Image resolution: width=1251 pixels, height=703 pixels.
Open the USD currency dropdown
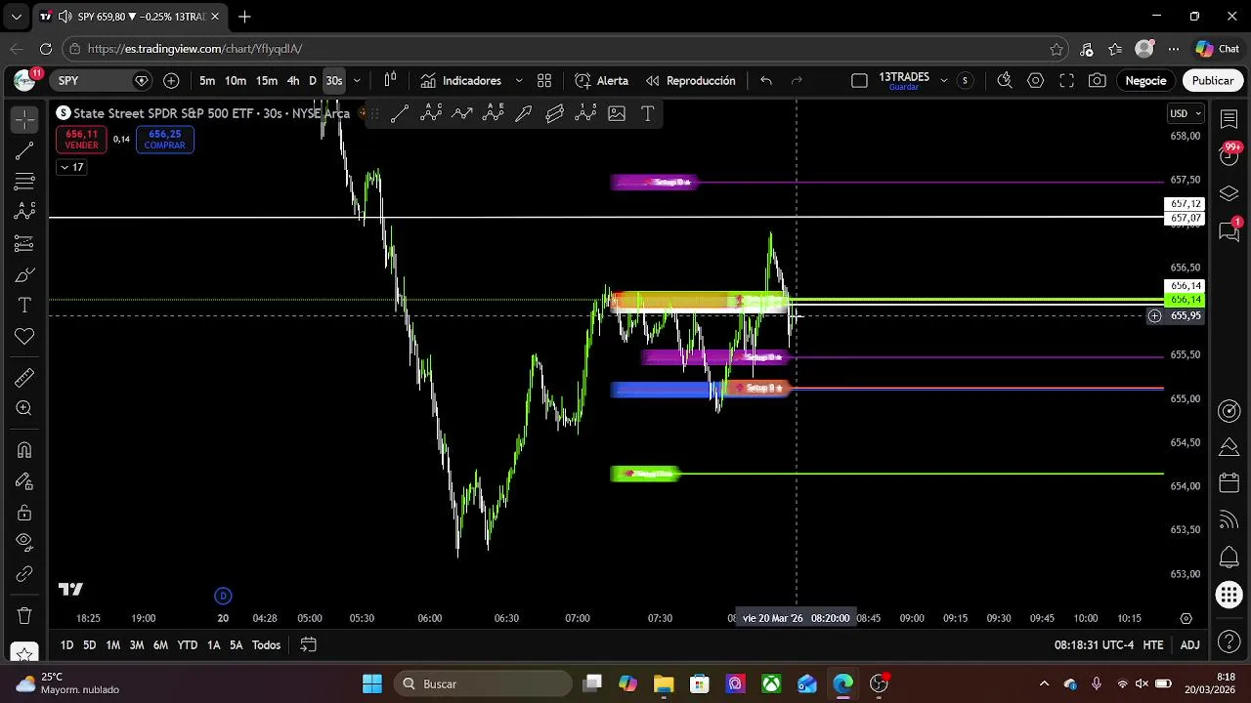[1186, 113]
